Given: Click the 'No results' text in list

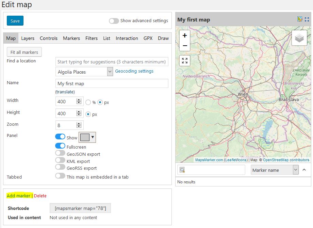Looking at the screenshot, I should pyautogui.click(x=186, y=182).
